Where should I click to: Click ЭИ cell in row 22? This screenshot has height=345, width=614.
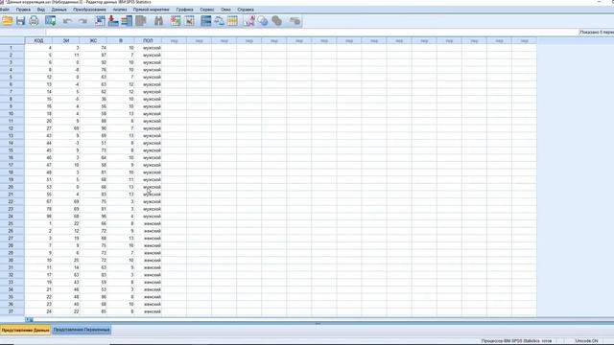pos(66,202)
